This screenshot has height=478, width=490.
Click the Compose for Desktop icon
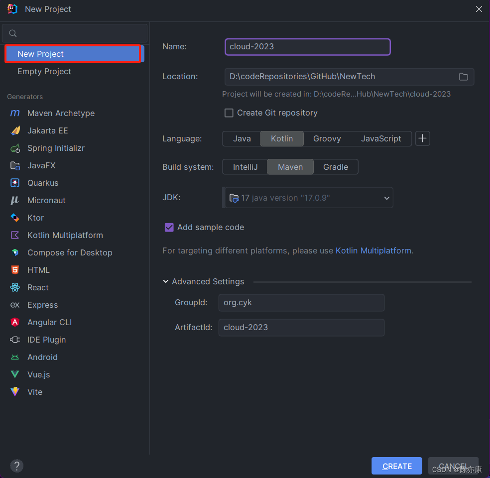tap(15, 252)
